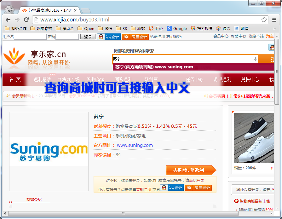The width and height of the screenshot is (282, 219).
Task: Open the 聚划算 navigation tab
Action: tap(151, 79)
